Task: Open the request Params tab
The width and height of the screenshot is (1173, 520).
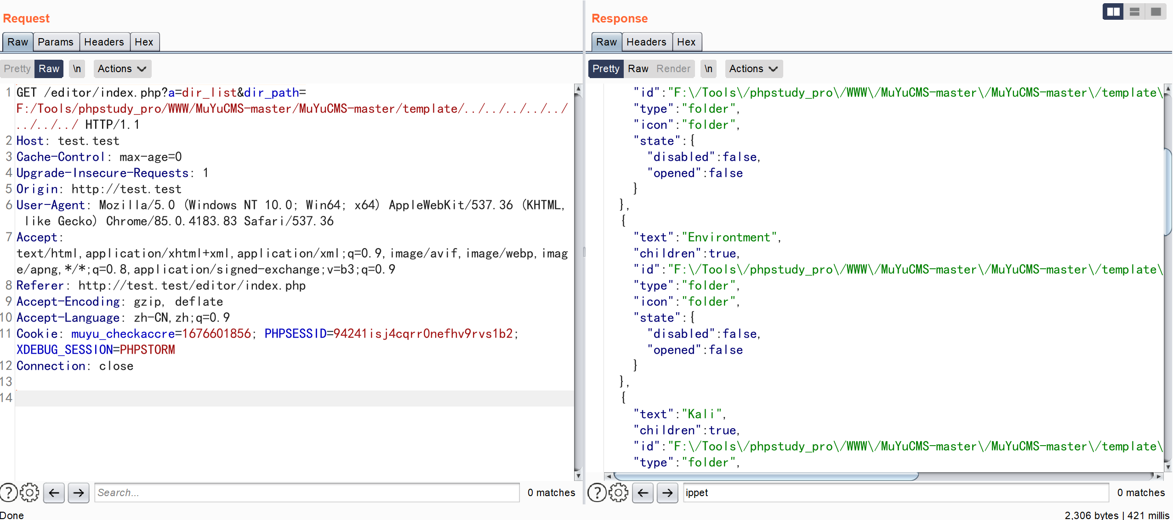Action: pos(55,42)
